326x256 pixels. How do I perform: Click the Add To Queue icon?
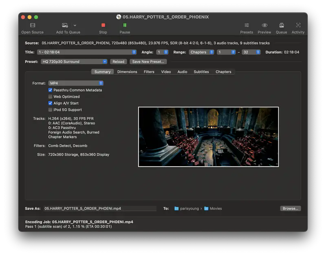(x=65, y=24)
